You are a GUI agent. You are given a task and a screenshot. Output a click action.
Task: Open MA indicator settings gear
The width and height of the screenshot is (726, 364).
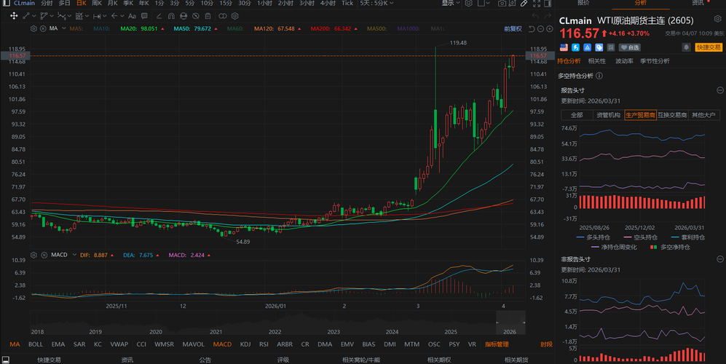point(33,28)
